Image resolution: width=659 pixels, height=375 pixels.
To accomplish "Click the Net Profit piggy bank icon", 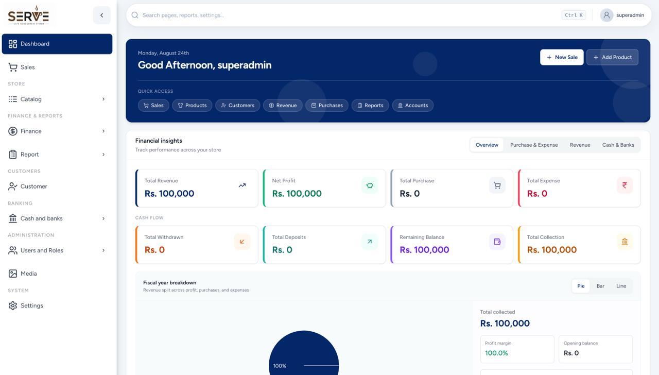I will point(370,185).
